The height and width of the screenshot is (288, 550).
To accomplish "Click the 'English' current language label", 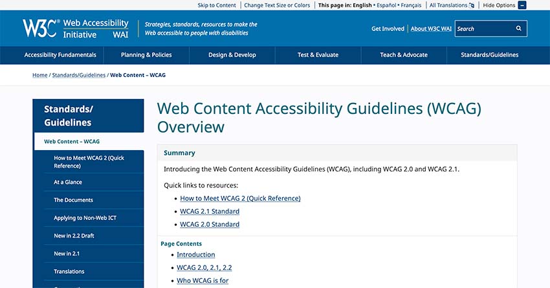I will pyautogui.click(x=362, y=5).
